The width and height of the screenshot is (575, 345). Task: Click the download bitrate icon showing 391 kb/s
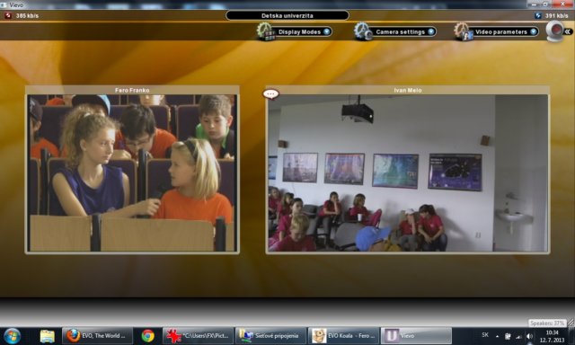coord(538,15)
